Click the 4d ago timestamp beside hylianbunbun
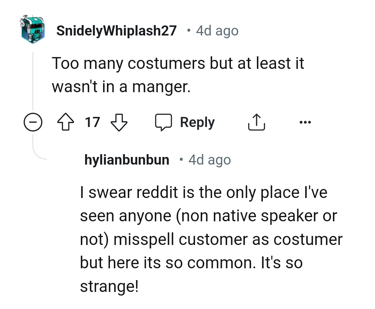Viewport: 375px width, 309px height. click(209, 160)
